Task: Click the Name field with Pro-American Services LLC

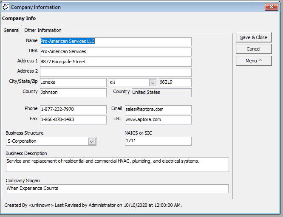Action: click(116, 42)
